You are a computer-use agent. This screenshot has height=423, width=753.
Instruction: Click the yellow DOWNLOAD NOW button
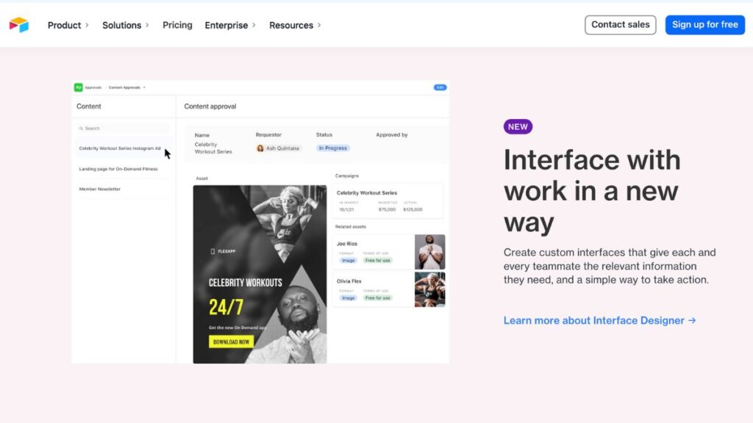(231, 342)
